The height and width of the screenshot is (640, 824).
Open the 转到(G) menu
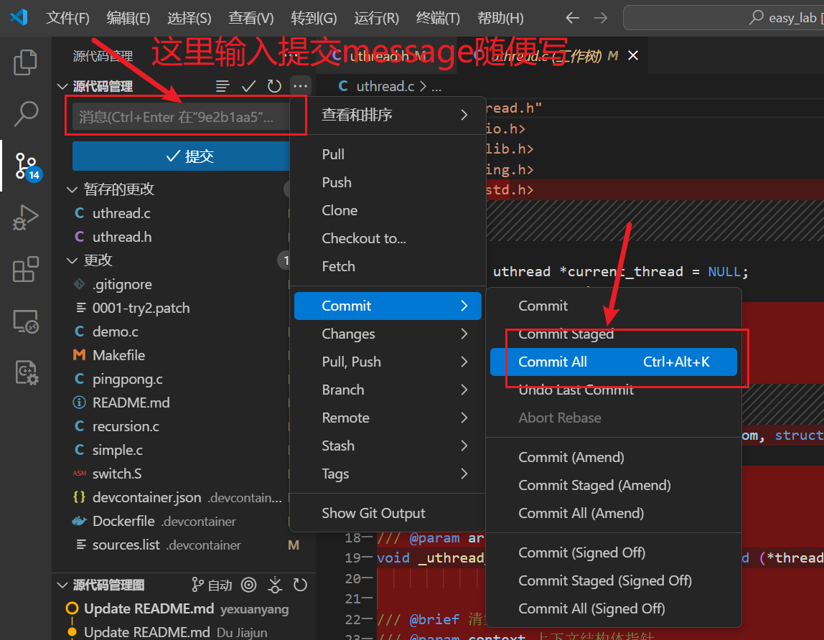[x=314, y=18]
